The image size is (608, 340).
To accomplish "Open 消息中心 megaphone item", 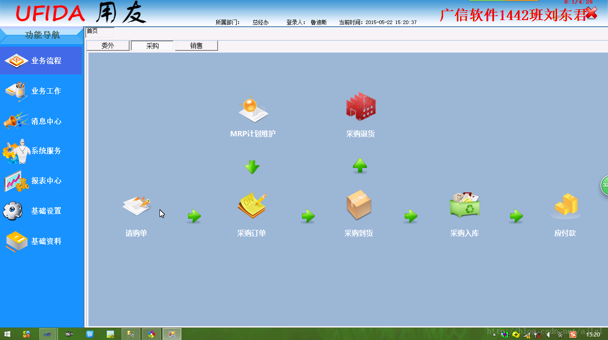I will [41, 121].
